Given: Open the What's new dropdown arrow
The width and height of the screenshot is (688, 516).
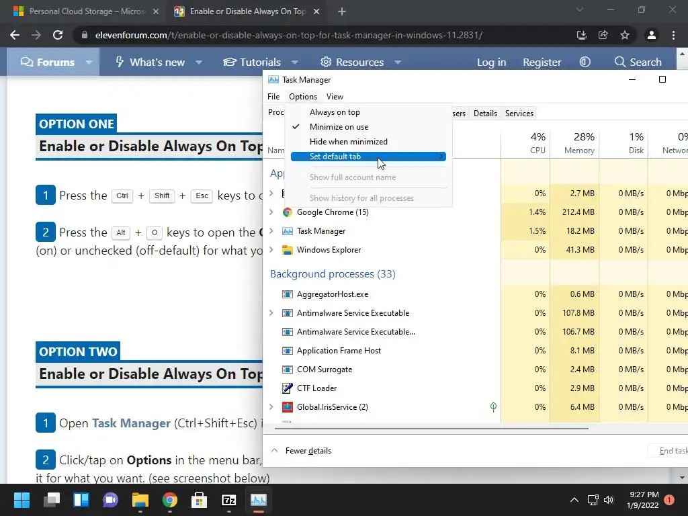Looking at the screenshot, I should [199, 62].
